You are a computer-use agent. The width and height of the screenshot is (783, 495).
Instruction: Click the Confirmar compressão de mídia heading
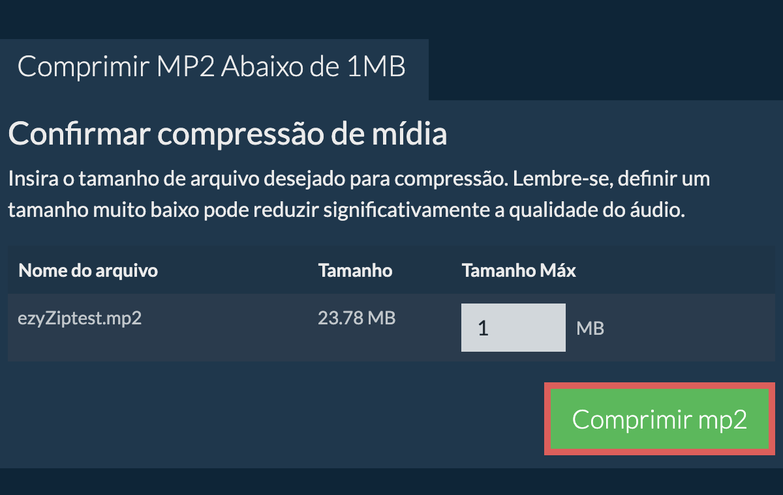point(228,135)
